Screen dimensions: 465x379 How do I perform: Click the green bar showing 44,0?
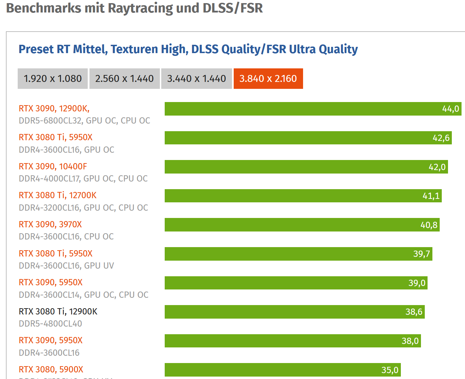coord(313,109)
